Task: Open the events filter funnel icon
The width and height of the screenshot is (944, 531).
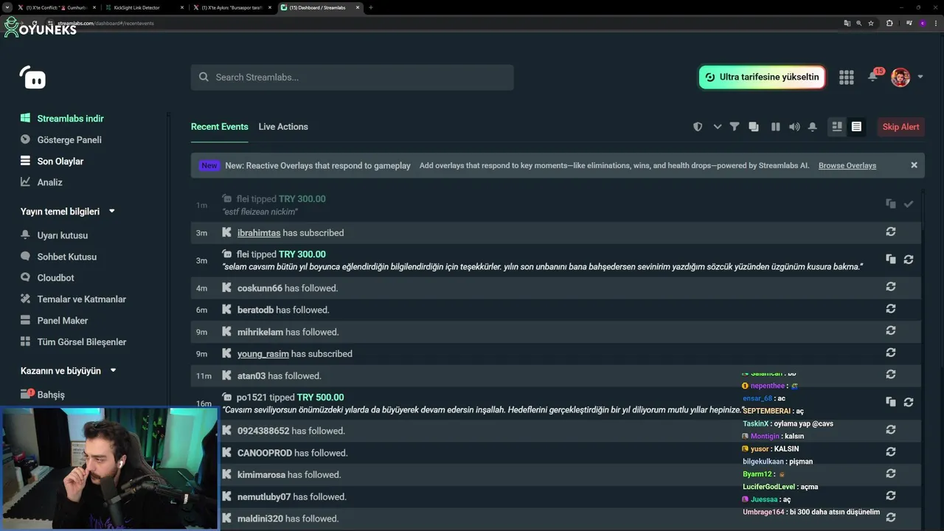Action: click(735, 127)
